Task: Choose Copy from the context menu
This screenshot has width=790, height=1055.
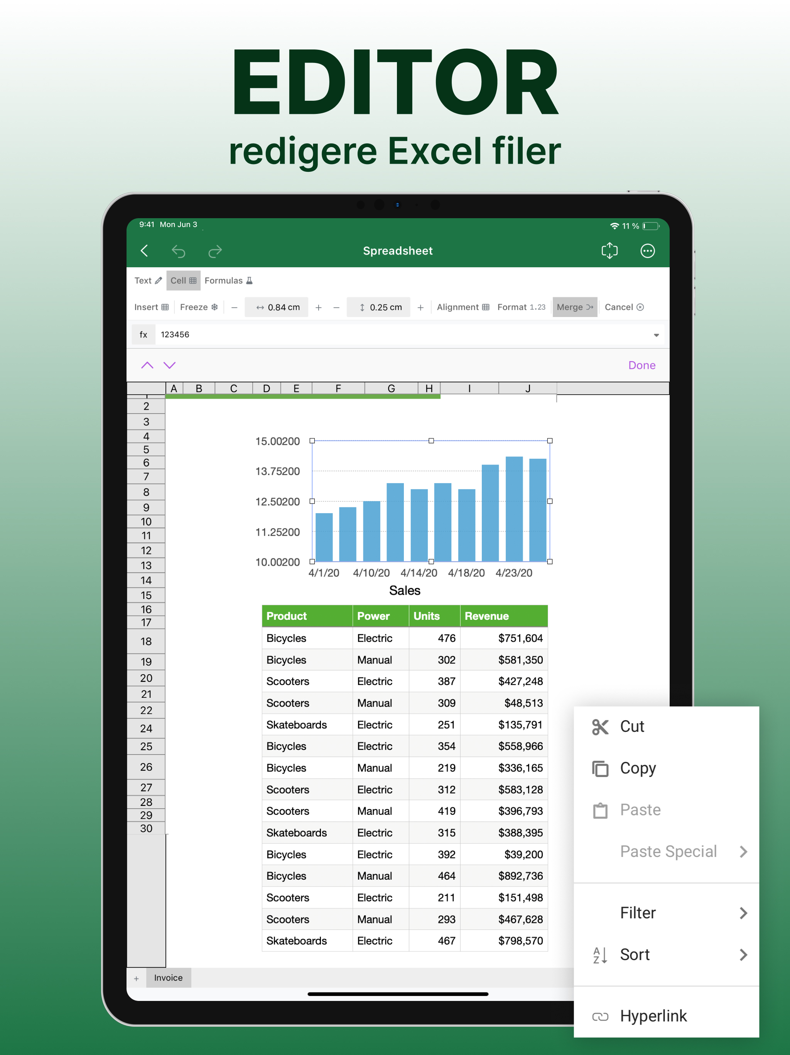Action: [638, 768]
